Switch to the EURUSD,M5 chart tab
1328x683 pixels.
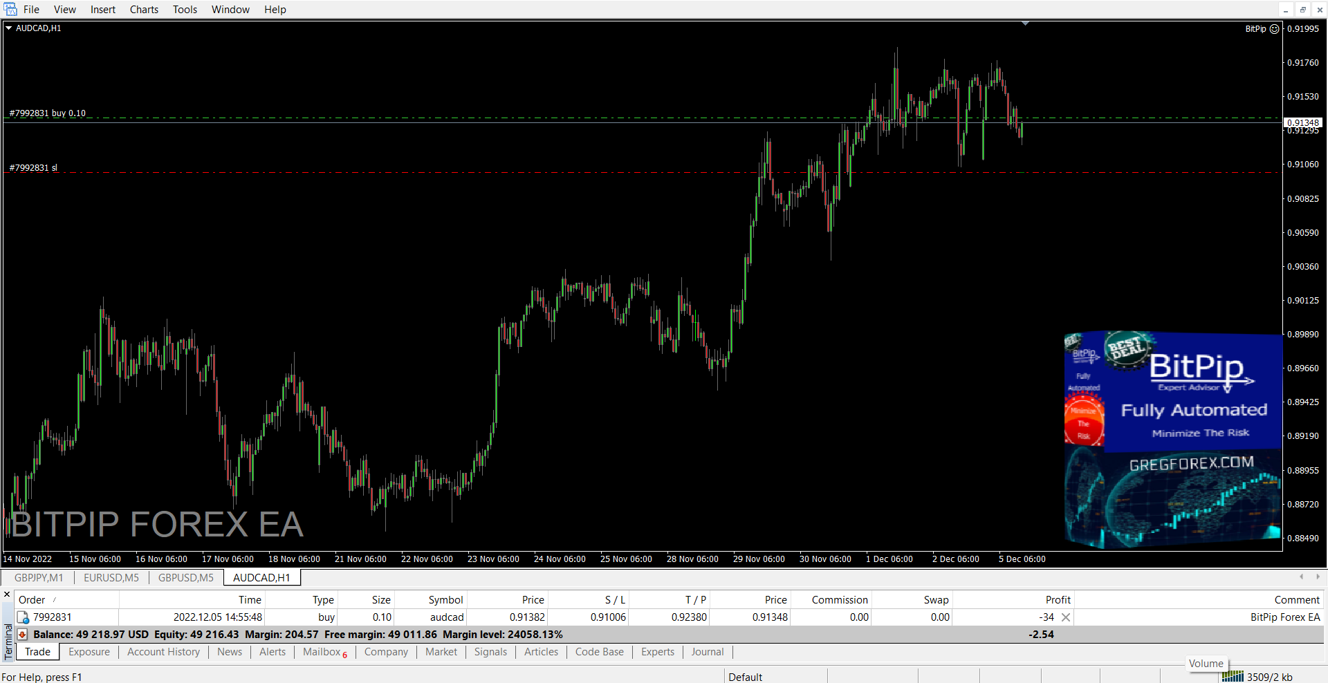click(111, 578)
